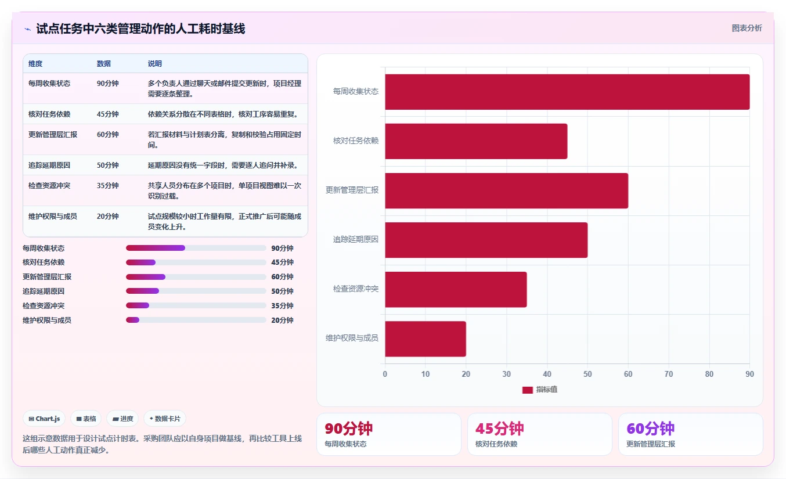Click the lightning icon beside the page title
The image size is (786, 479).
click(x=27, y=28)
